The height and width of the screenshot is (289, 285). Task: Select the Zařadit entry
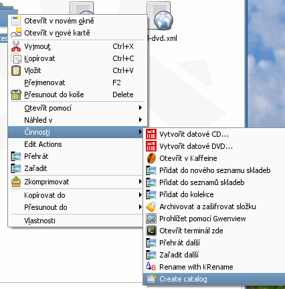pyautogui.click(x=76, y=168)
